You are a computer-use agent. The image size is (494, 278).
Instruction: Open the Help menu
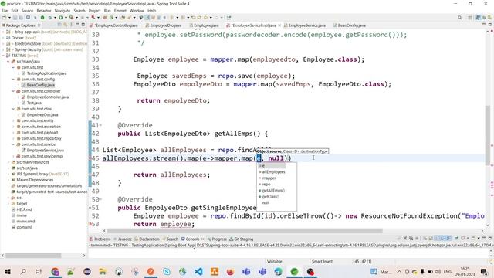(152, 11)
